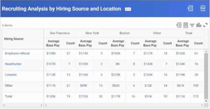
Task: Click the vertical scrollbar up arrow
Action: (206, 51)
